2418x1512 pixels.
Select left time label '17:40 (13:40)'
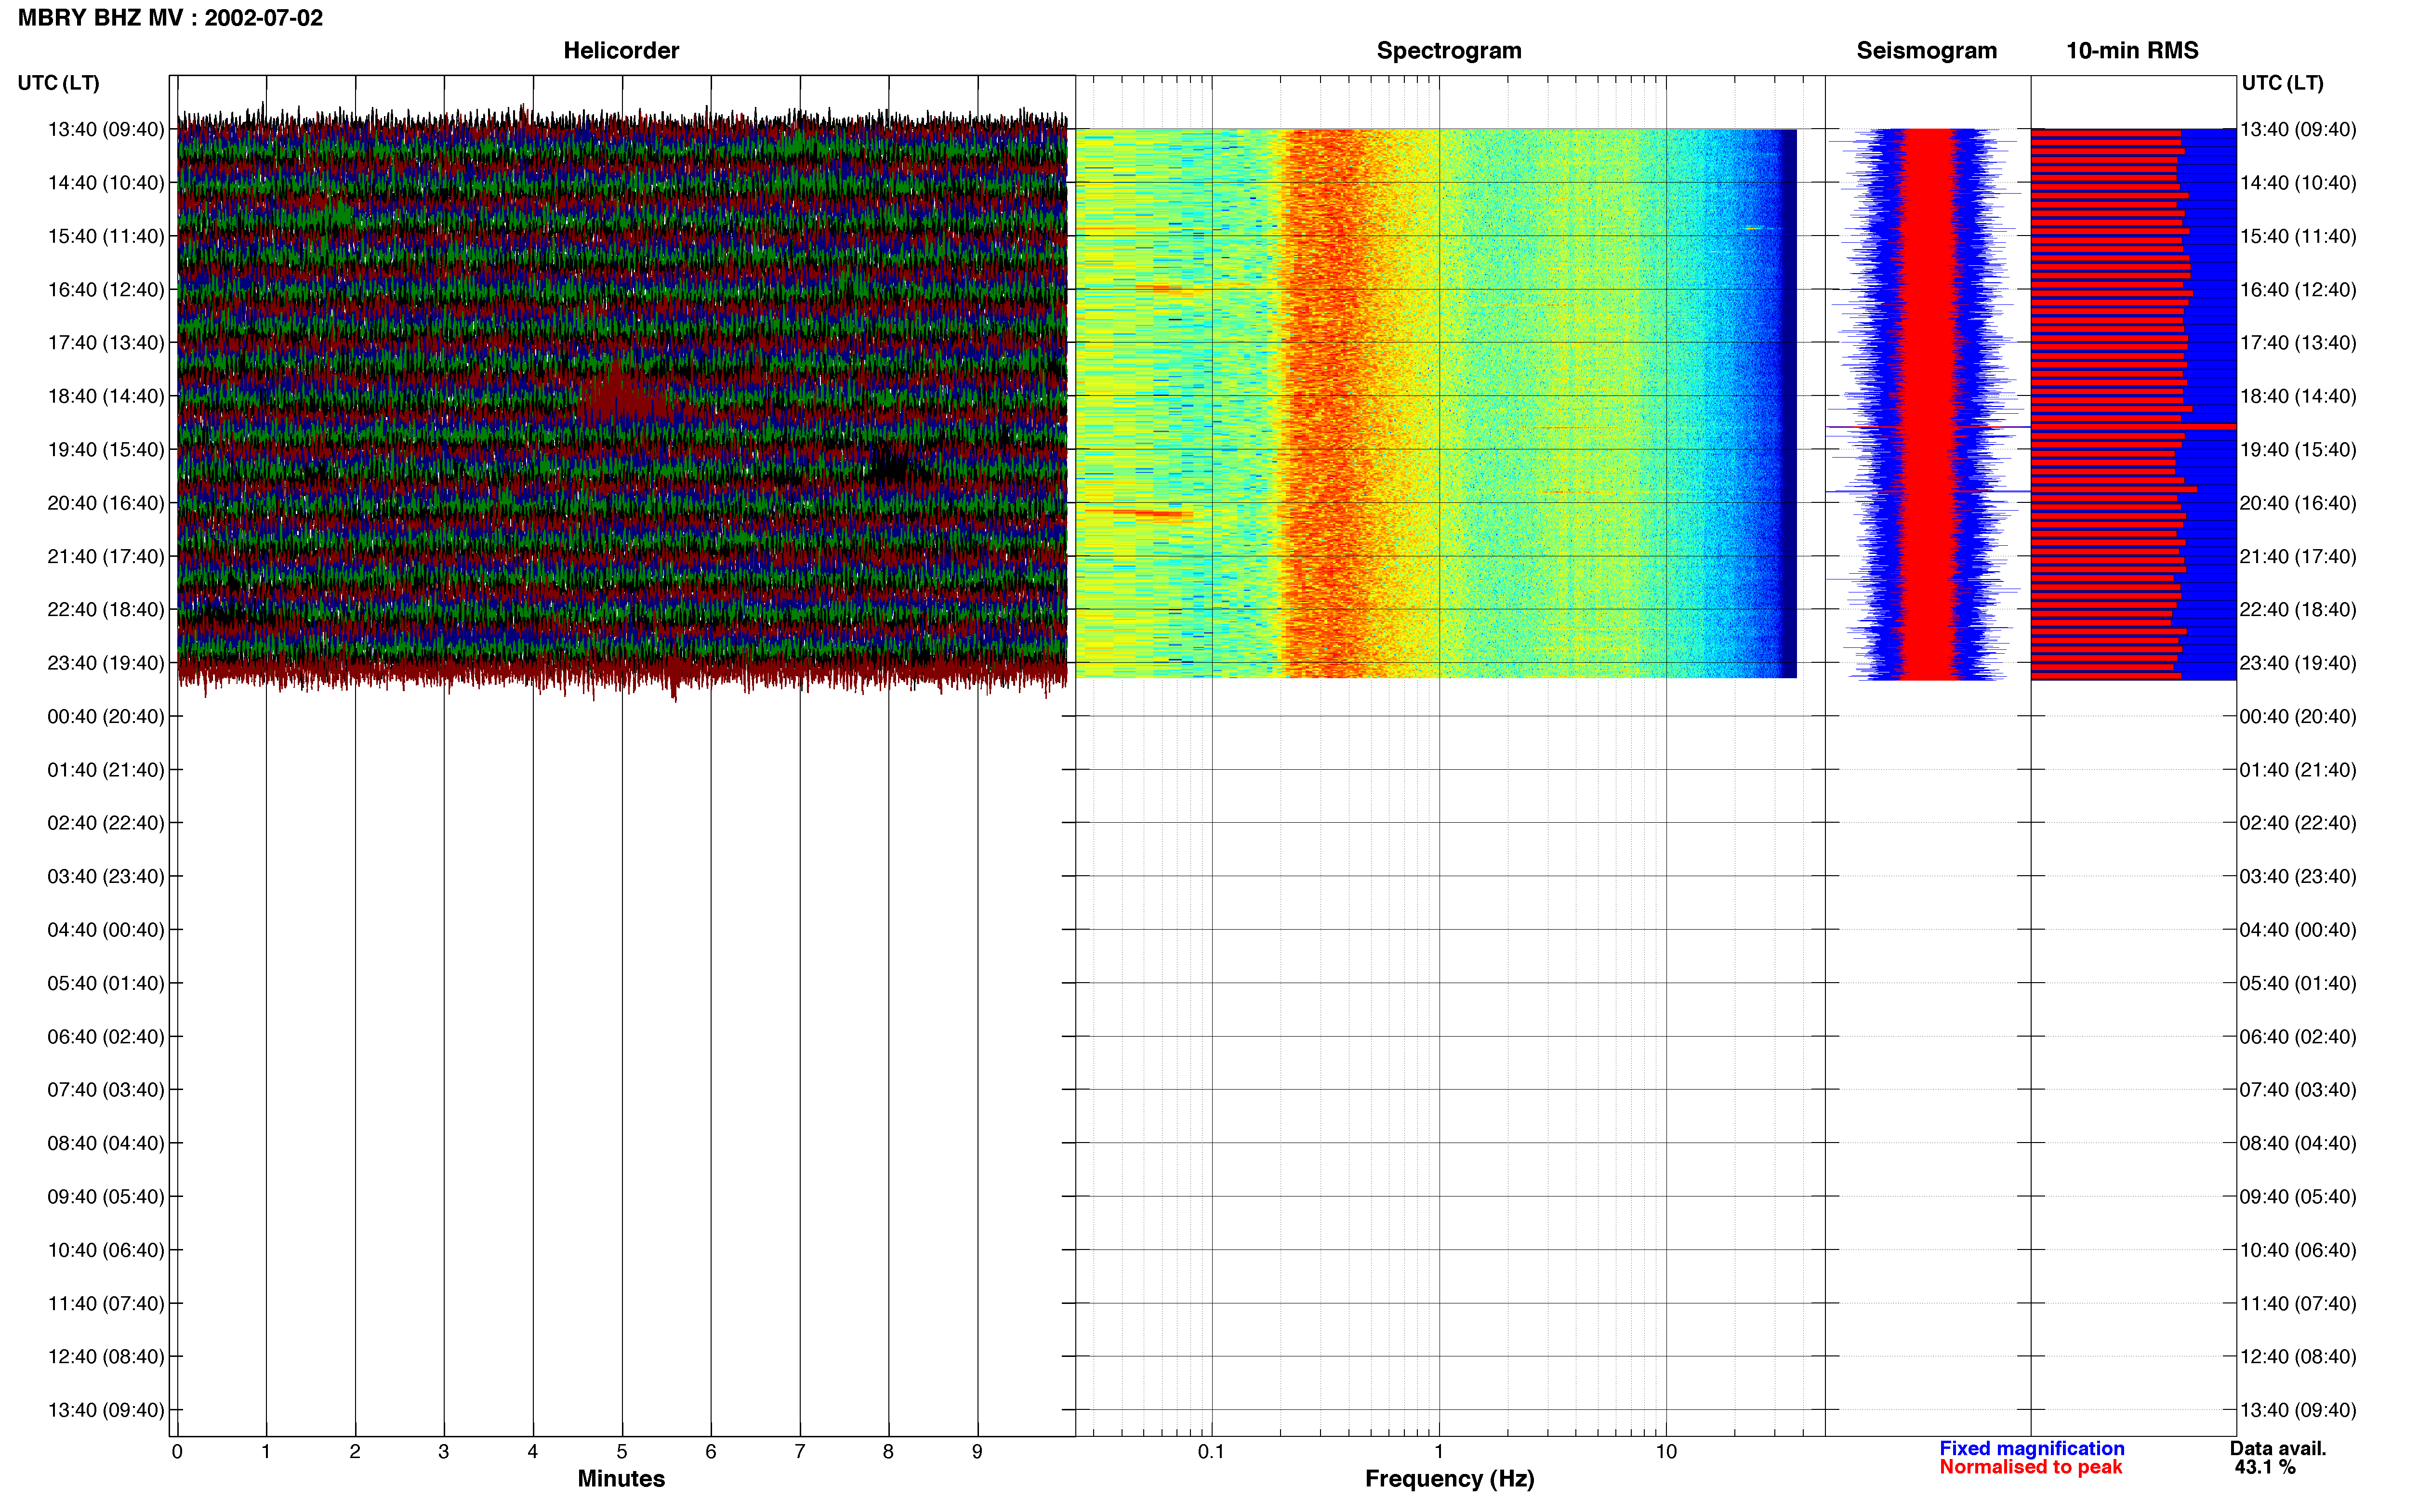click(106, 343)
